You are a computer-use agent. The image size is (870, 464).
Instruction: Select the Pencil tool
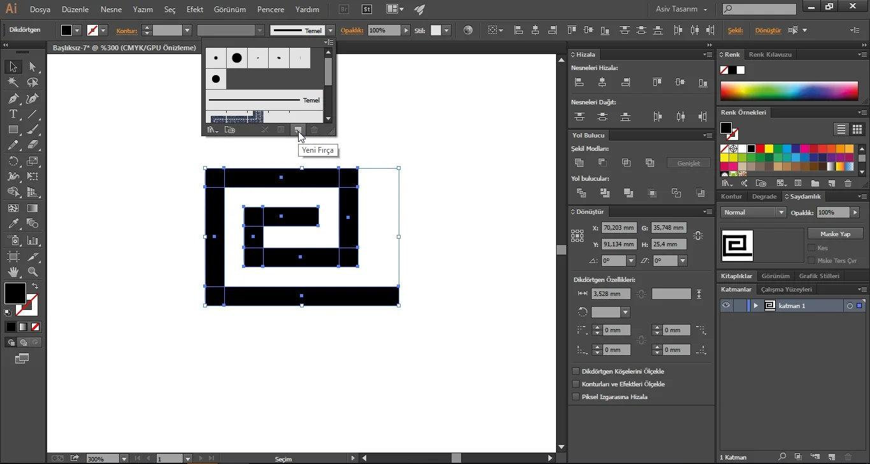(x=13, y=146)
